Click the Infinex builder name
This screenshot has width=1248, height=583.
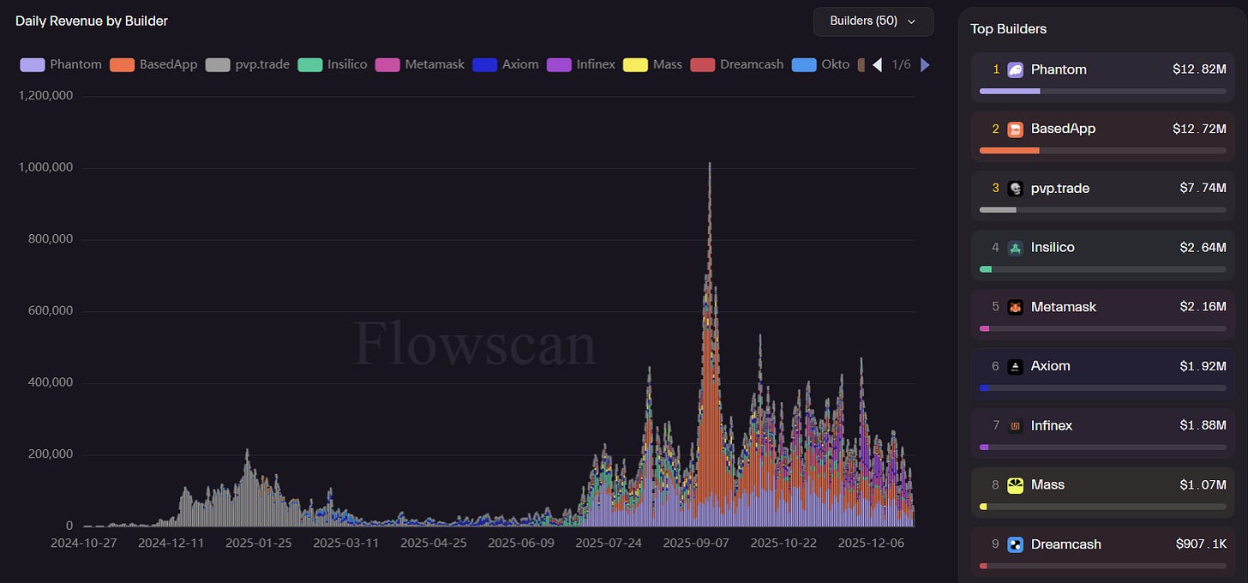[1052, 425]
